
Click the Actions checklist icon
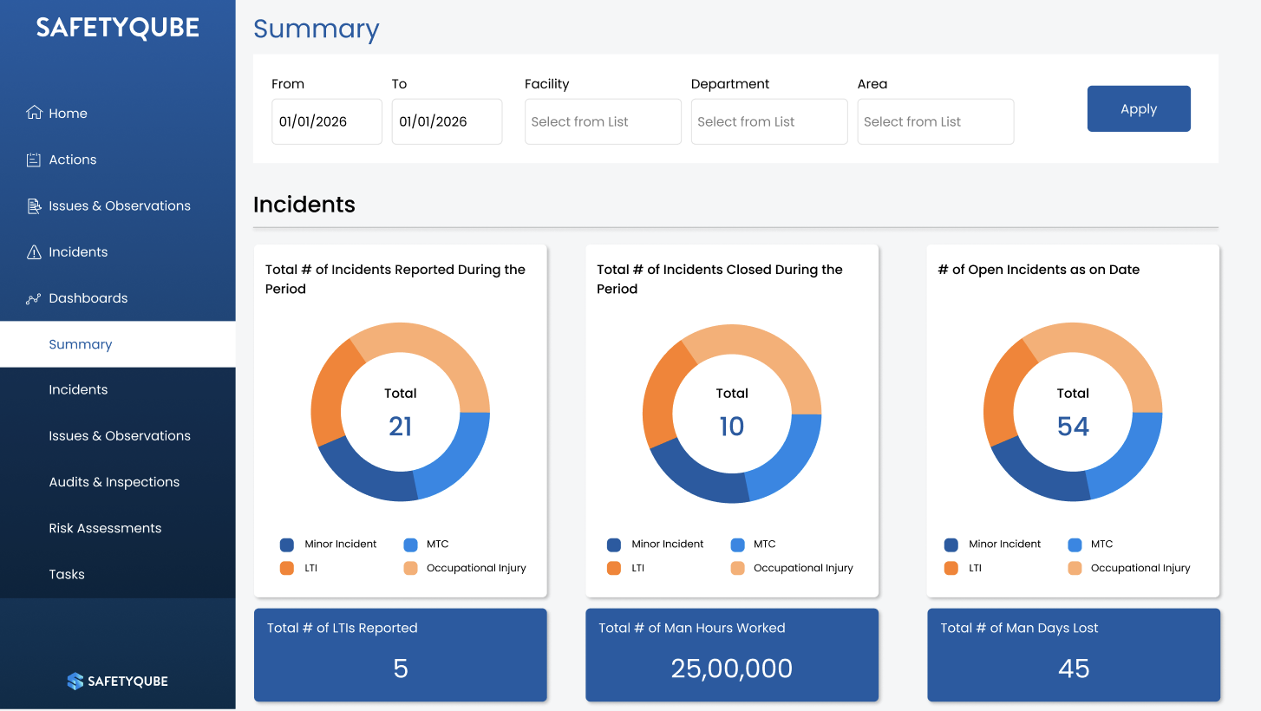tap(34, 160)
